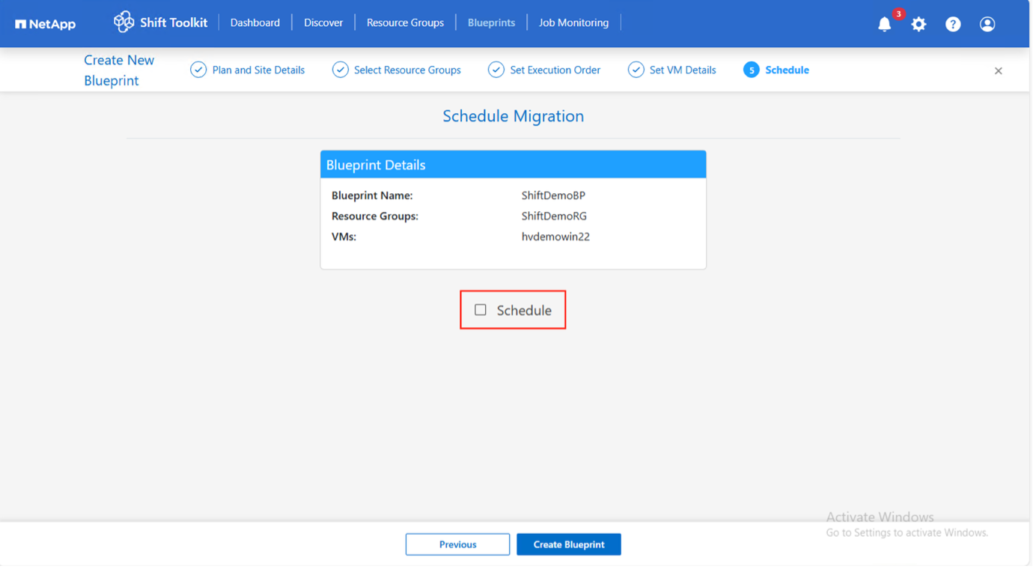The image size is (1036, 569).
Task: Select the Schedule step label
Action: tap(787, 70)
